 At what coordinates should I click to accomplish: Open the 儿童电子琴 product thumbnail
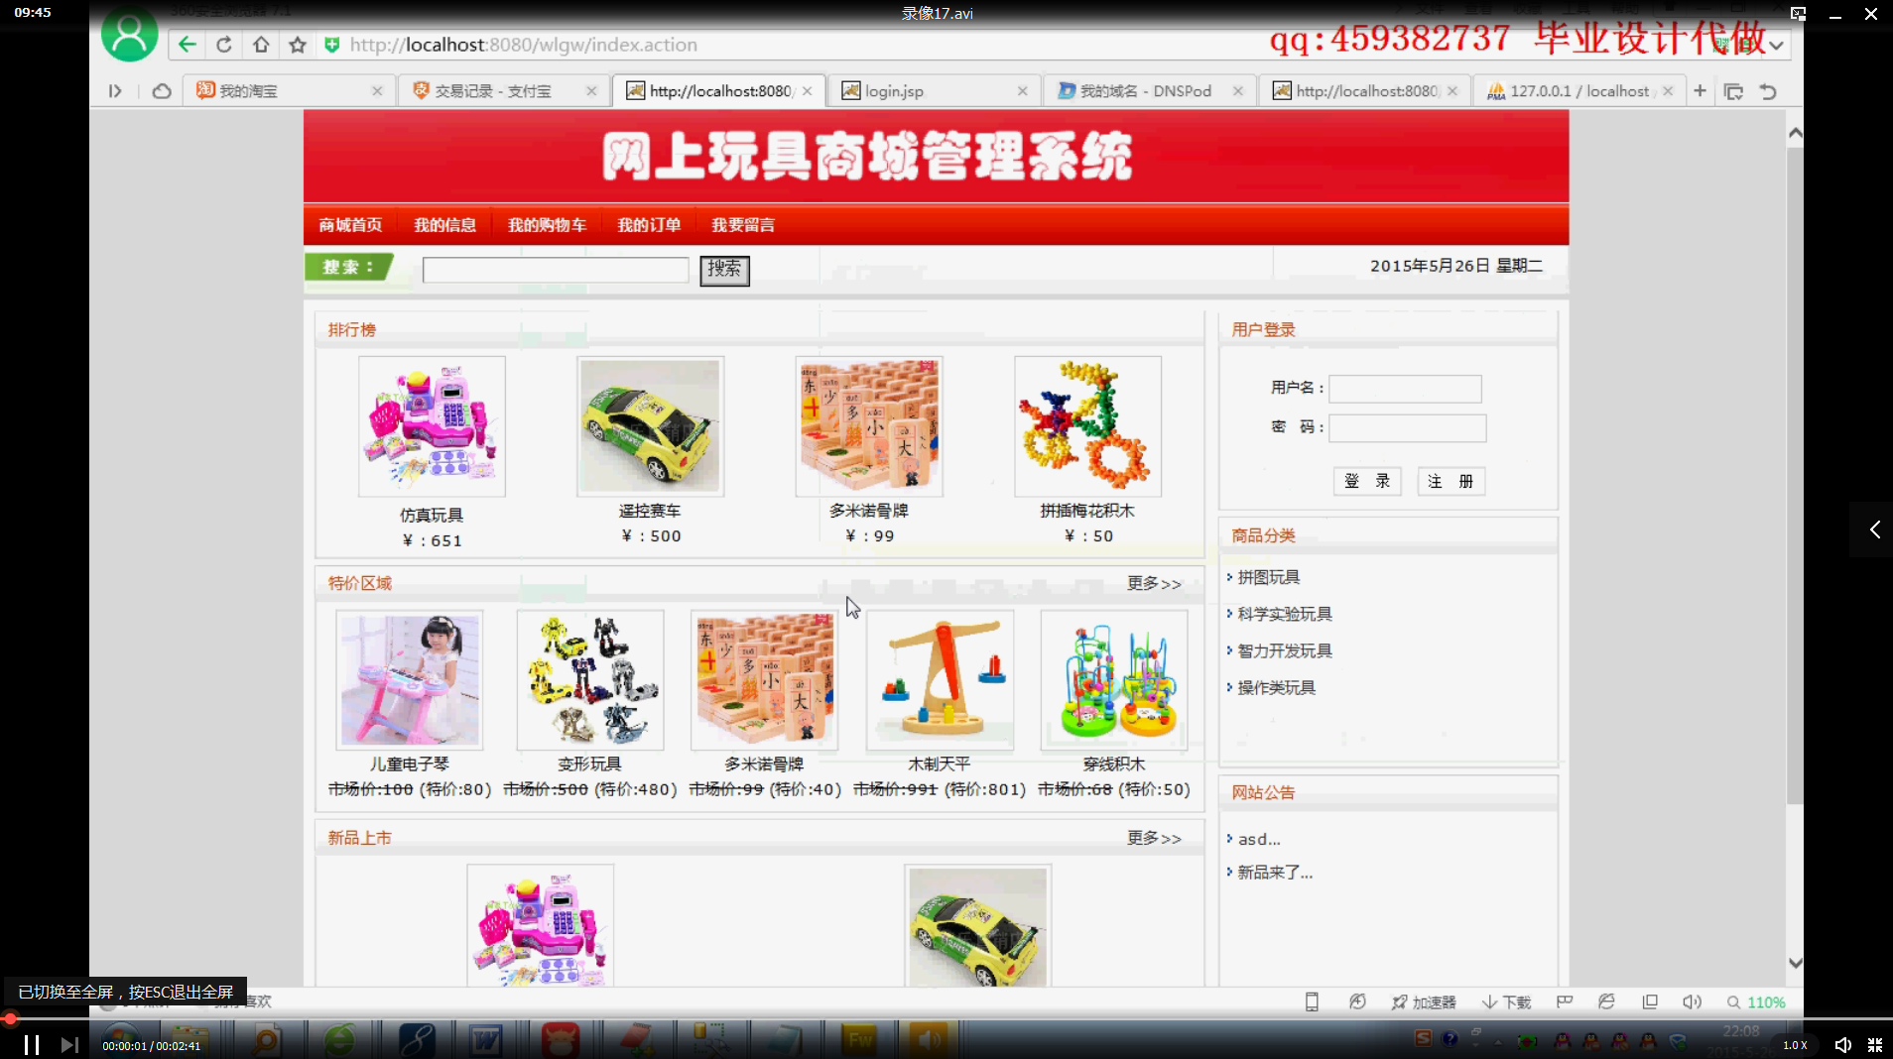pos(409,680)
